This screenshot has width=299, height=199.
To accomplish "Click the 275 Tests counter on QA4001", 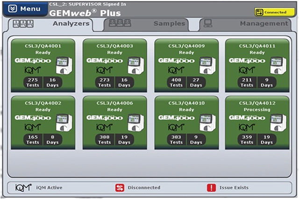I will coord(33,82).
